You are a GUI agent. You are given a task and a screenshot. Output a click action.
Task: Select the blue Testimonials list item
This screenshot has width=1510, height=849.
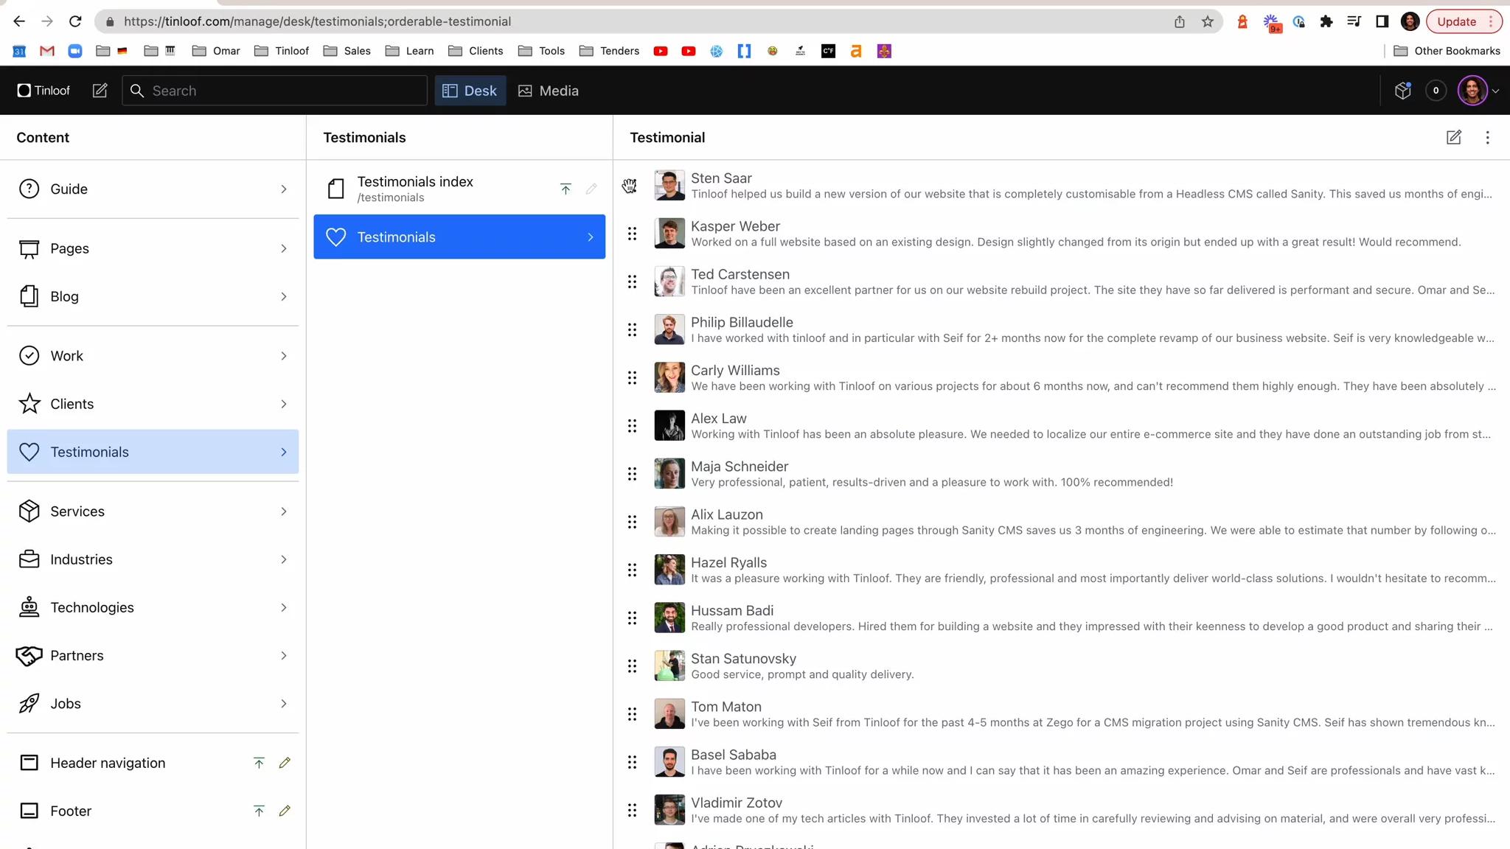(x=459, y=237)
